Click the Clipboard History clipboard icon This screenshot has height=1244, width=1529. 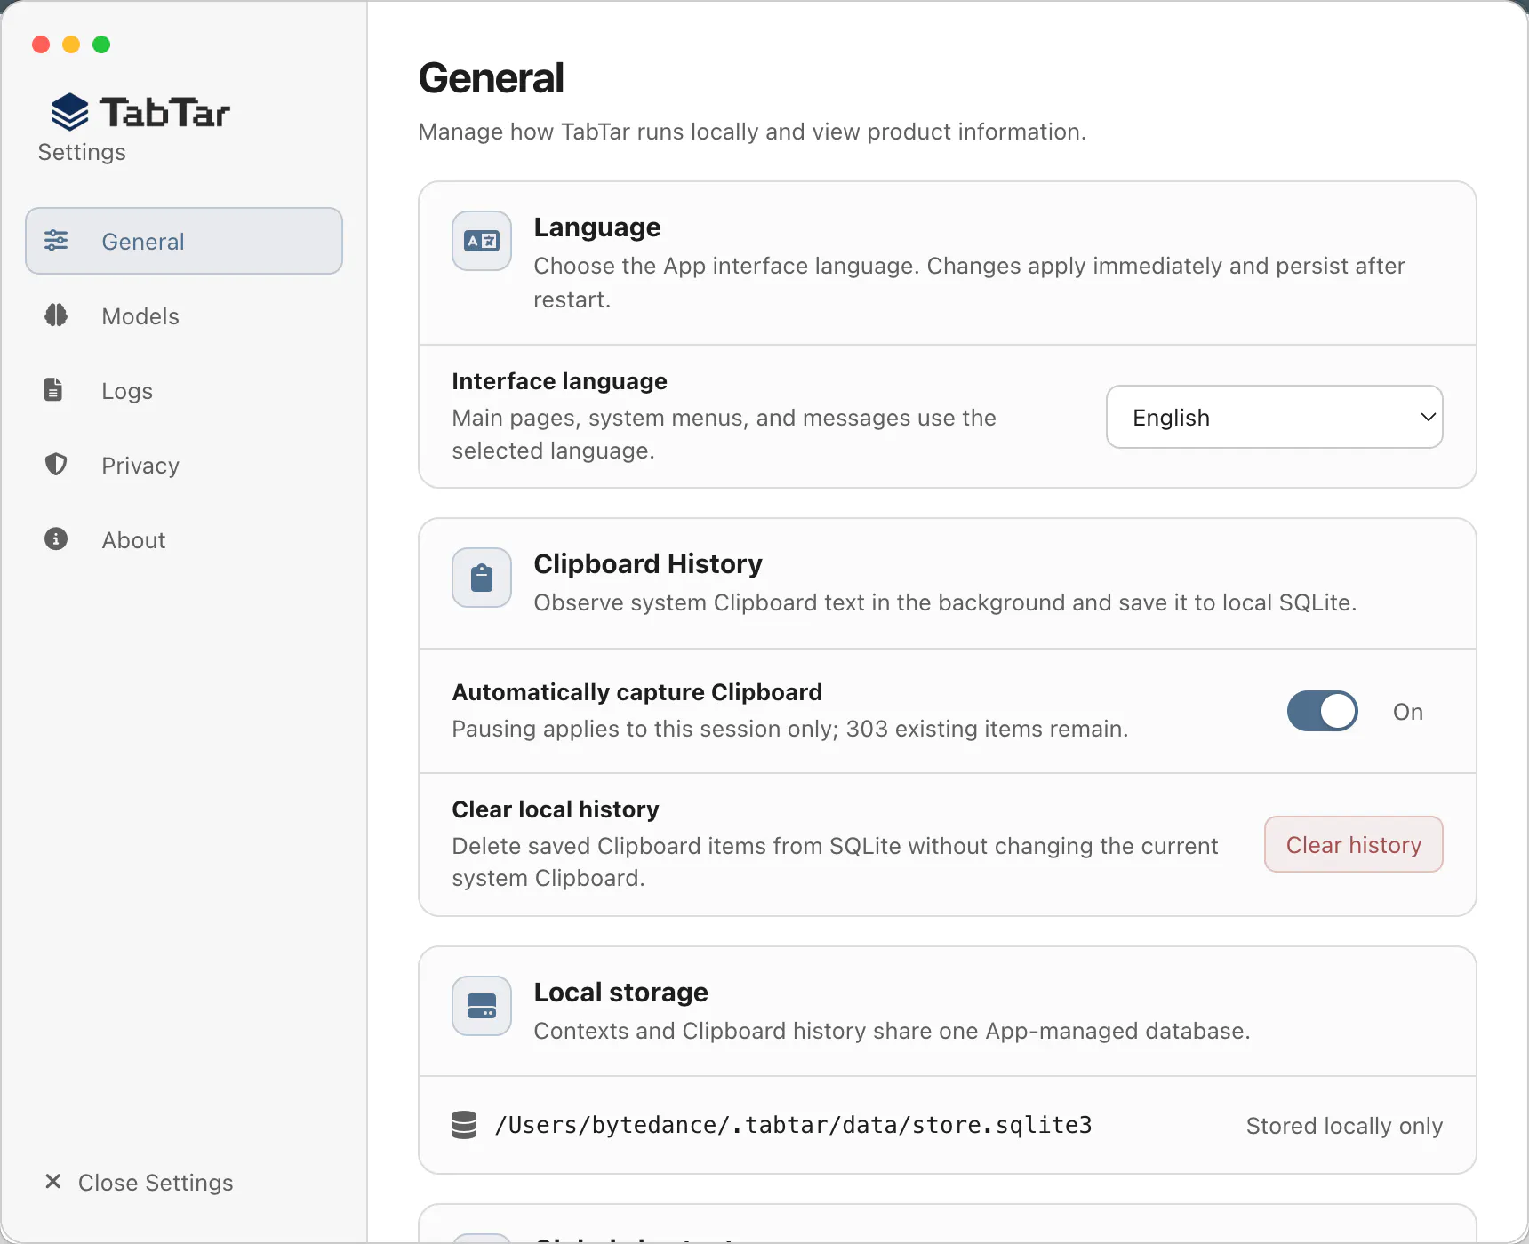coord(482,578)
